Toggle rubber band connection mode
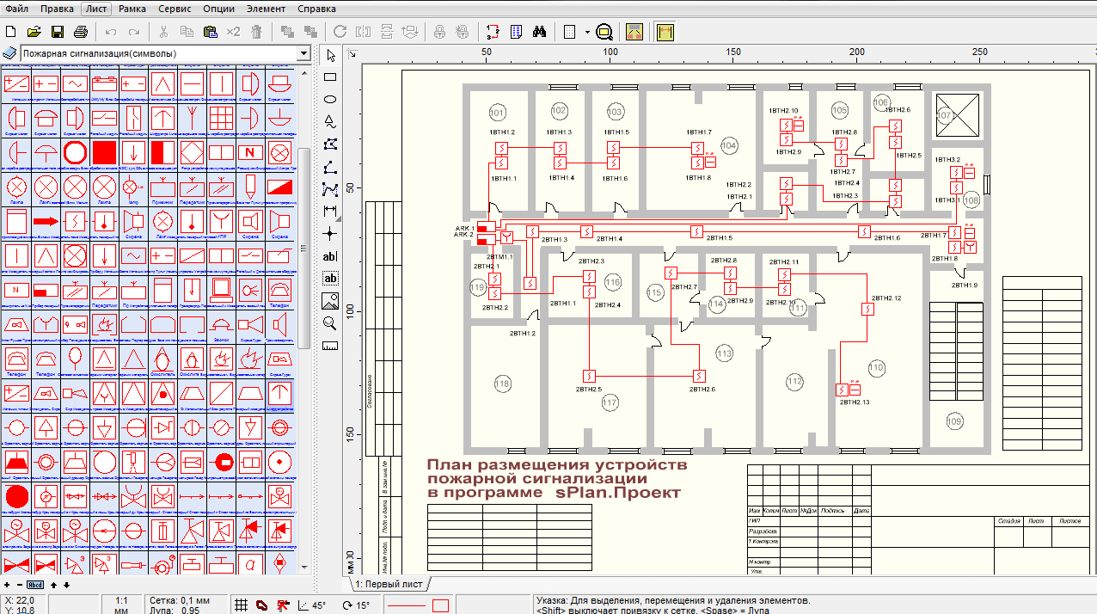The height and width of the screenshot is (614, 1097). point(260,605)
